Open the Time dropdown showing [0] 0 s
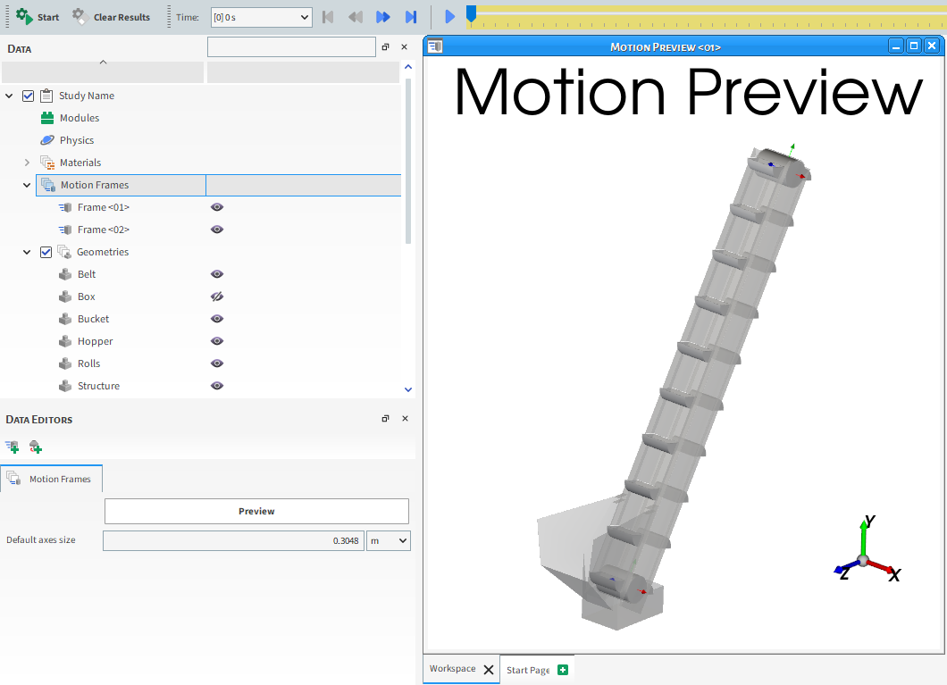 pyautogui.click(x=262, y=17)
